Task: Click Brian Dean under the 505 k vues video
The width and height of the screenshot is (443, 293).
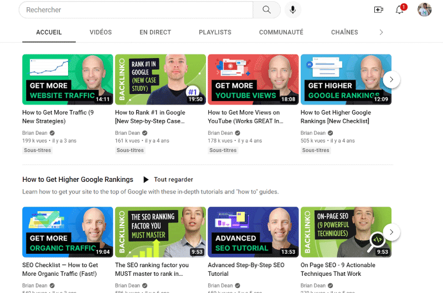Action: click(313, 133)
